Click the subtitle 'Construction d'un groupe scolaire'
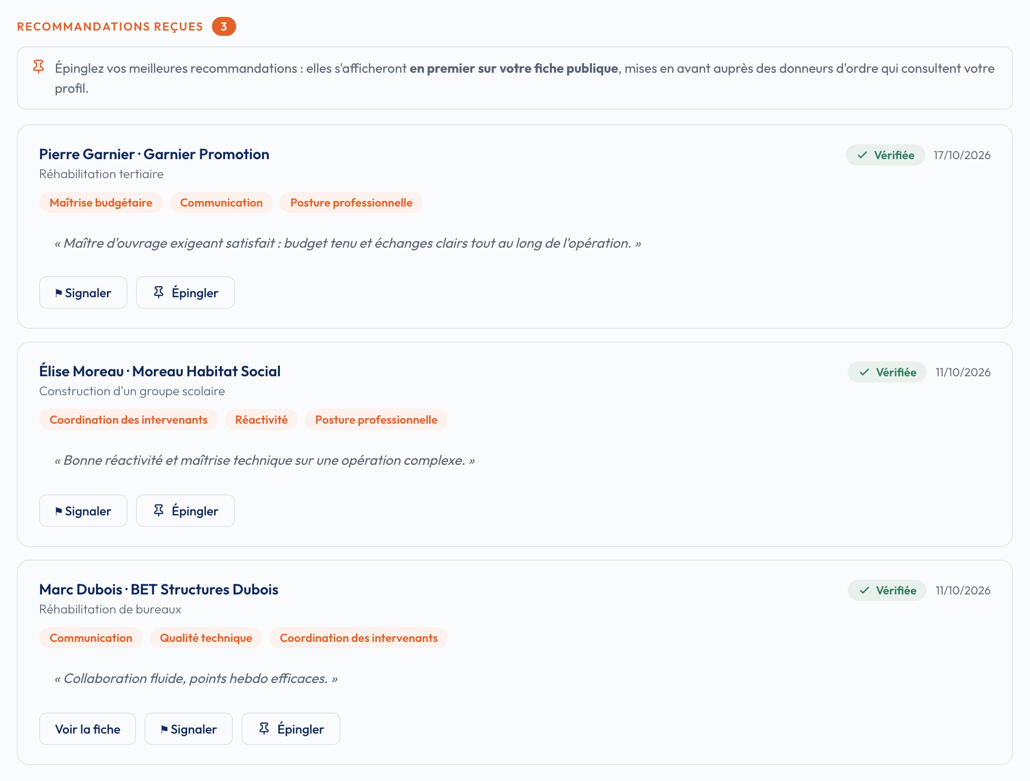Viewport: 1030px width, 781px height. [x=132, y=391]
